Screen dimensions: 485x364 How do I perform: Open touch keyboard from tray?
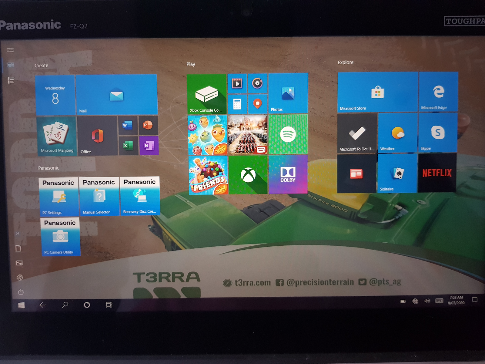pos(439,301)
